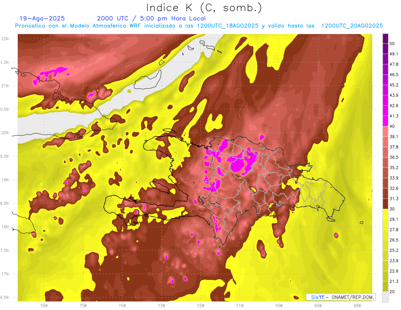Click the "Indice K (C, somb.)" chart title
The image size is (401, 310).
tap(204, 7)
